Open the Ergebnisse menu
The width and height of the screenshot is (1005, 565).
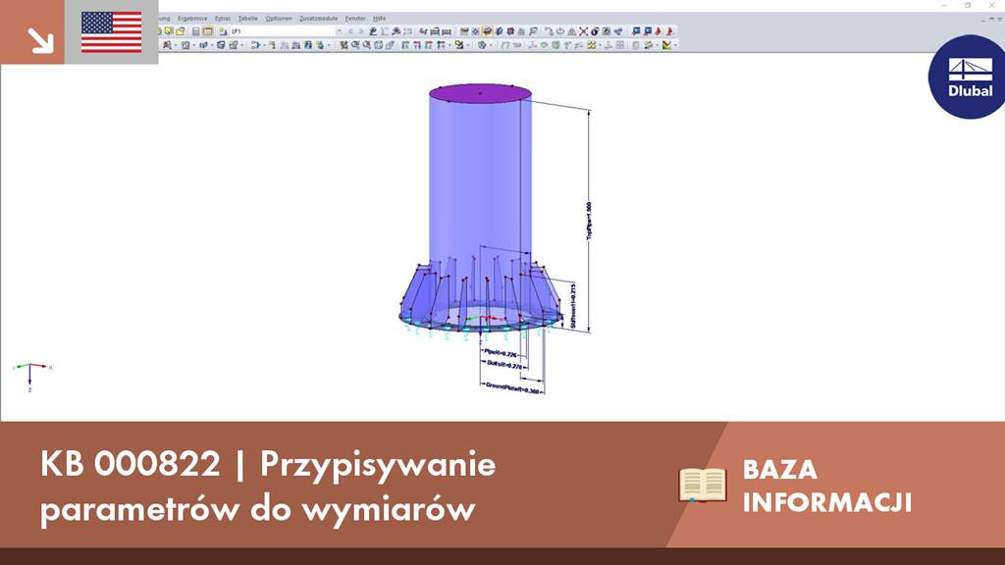[x=192, y=19]
